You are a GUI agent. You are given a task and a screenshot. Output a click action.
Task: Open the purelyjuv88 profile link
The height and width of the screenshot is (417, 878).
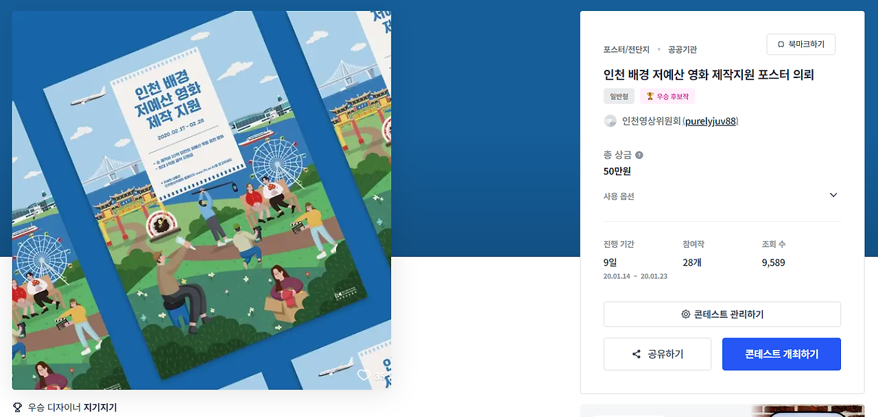click(x=711, y=121)
